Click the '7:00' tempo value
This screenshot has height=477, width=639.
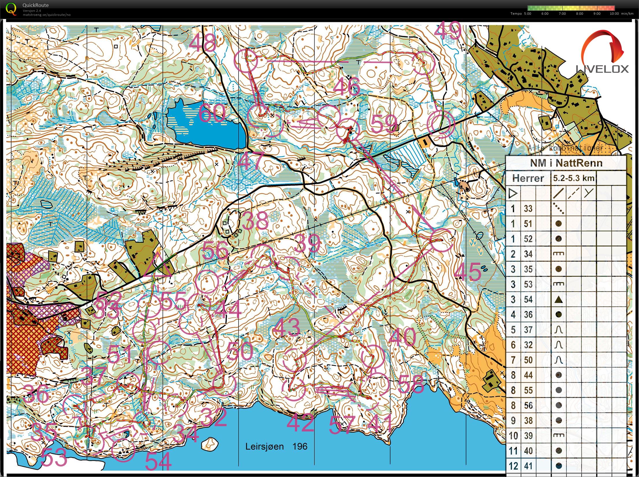562,14
